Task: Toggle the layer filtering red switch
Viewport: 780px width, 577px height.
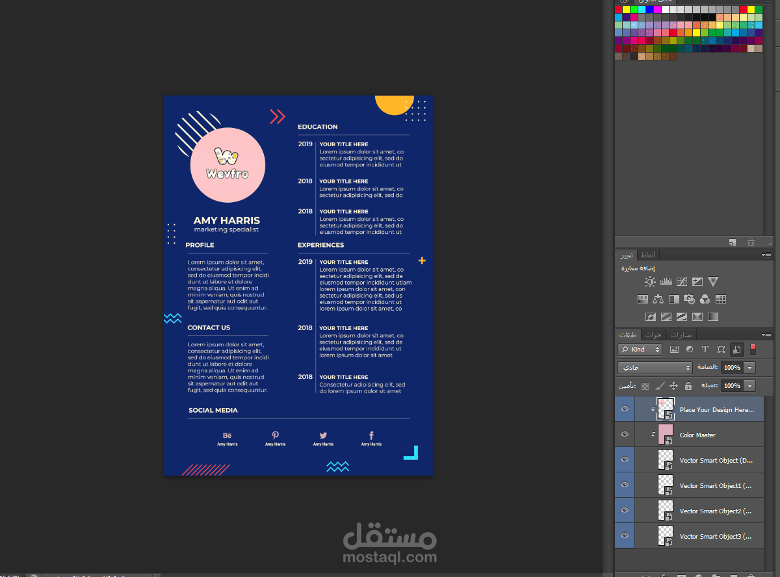Action: pos(753,349)
